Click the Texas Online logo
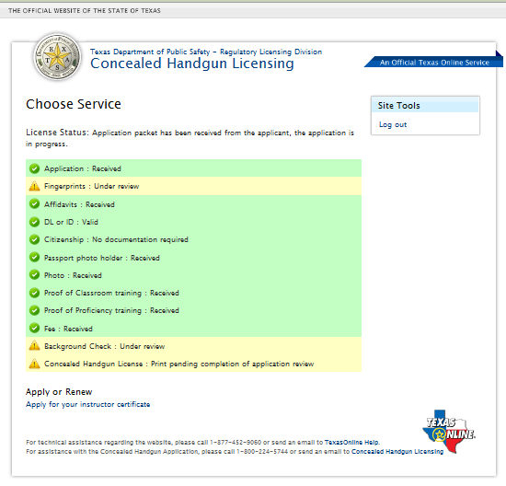Viewport: 506px width, 486px height. click(449, 432)
